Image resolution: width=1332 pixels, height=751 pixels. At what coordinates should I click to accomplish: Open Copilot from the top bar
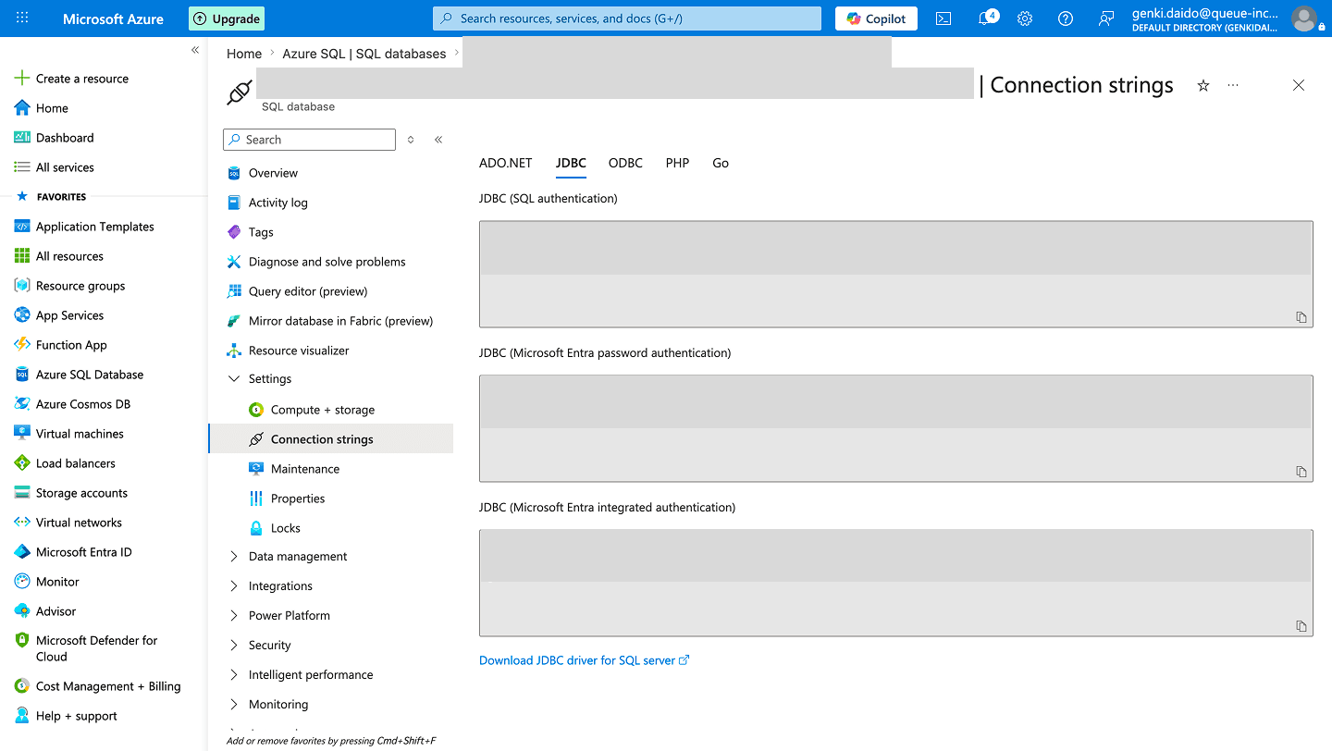tap(876, 18)
